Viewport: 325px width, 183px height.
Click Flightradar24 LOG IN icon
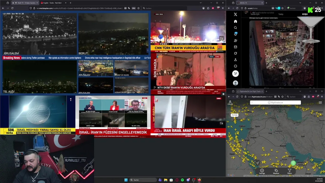(x=230, y=103)
